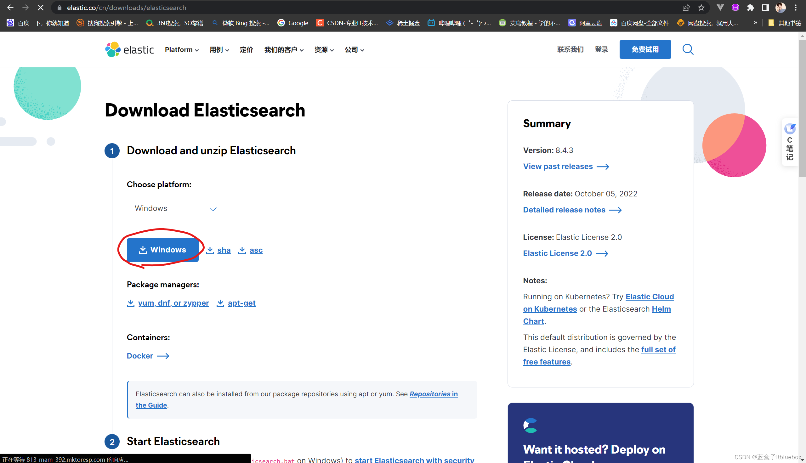
Task: Click the download icon for yum dnf or zypper
Action: [x=131, y=302]
